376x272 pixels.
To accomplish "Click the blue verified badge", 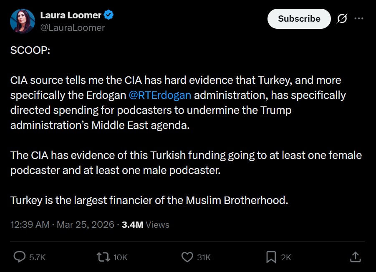I will tap(109, 15).
